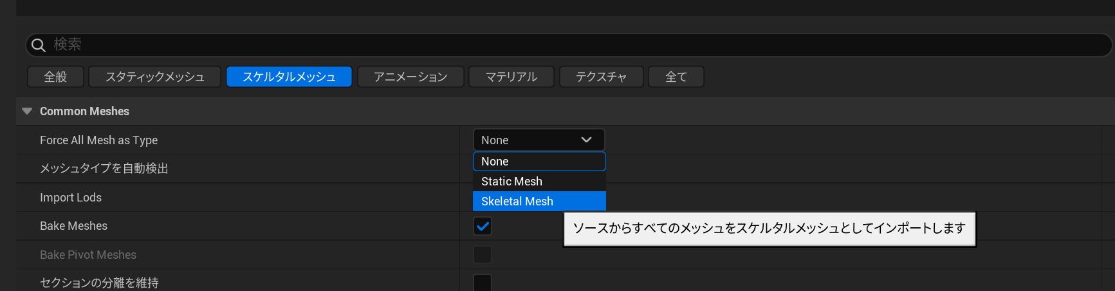The height and width of the screenshot is (291, 1115).
Task: Select the 全て filter tab
Action: tap(676, 77)
